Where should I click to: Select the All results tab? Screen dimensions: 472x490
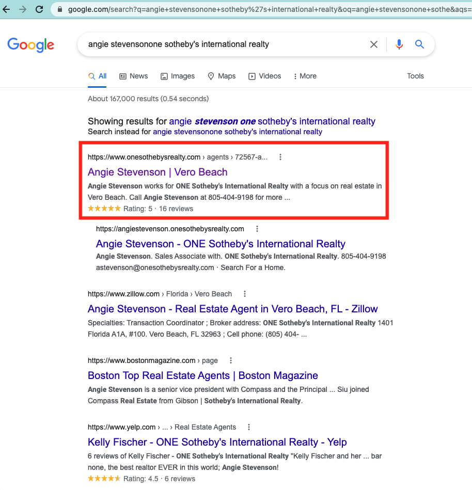click(97, 76)
